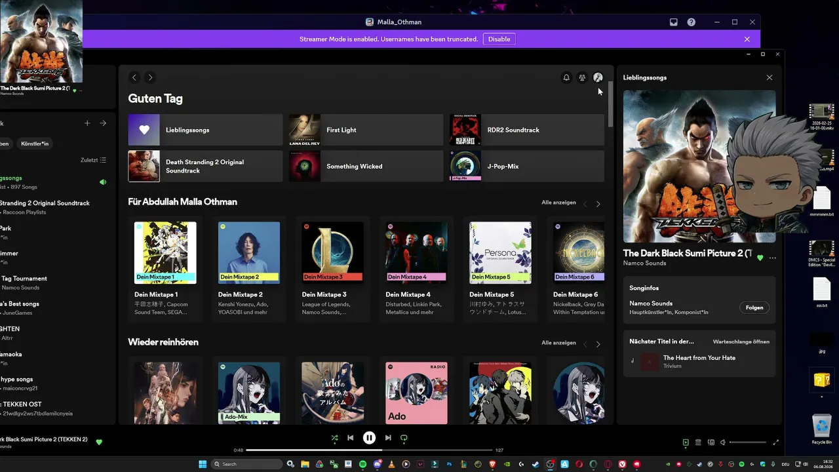Click the main view vertical scrollbar
The height and width of the screenshot is (472, 839).
click(611, 105)
